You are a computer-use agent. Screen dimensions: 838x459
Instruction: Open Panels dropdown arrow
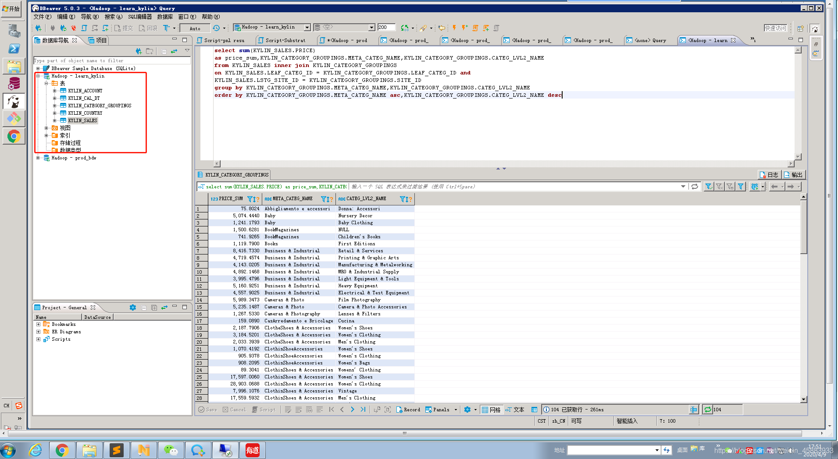click(x=456, y=410)
